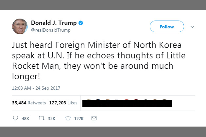Screen dimensions: 206x137
Task: Open Donald J. Trump display name
Action: pos(54,23)
